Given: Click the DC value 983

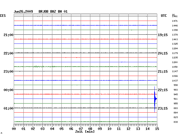Looking at the screenshot, I should (176, 90).
